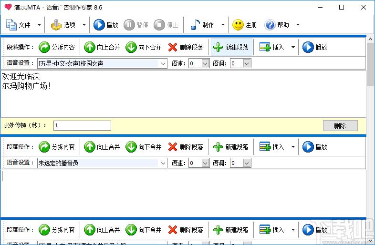Click 分拆内容 in second paragraph toolbar
Screen dimensions: 375x245
tap(57, 147)
